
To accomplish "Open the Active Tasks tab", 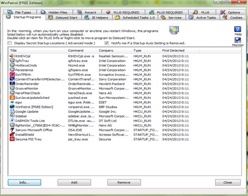I will tap(203, 18).
